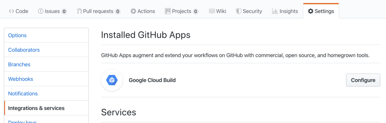Click the Security shield icon
This screenshot has width=386, height=123.
[238, 11]
